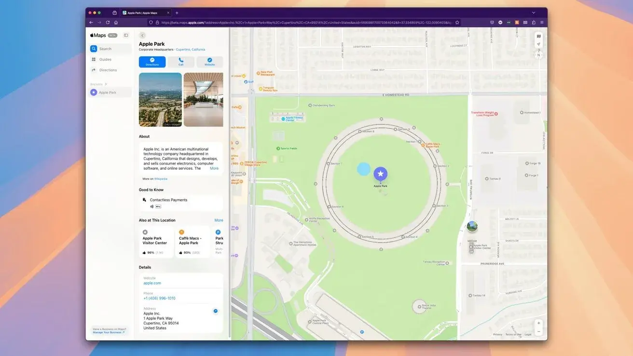Click the compass north indicator
The image size is (633, 356).
tap(539, 55)
